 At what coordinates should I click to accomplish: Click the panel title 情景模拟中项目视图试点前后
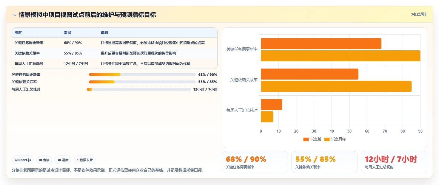coord(87,15)
